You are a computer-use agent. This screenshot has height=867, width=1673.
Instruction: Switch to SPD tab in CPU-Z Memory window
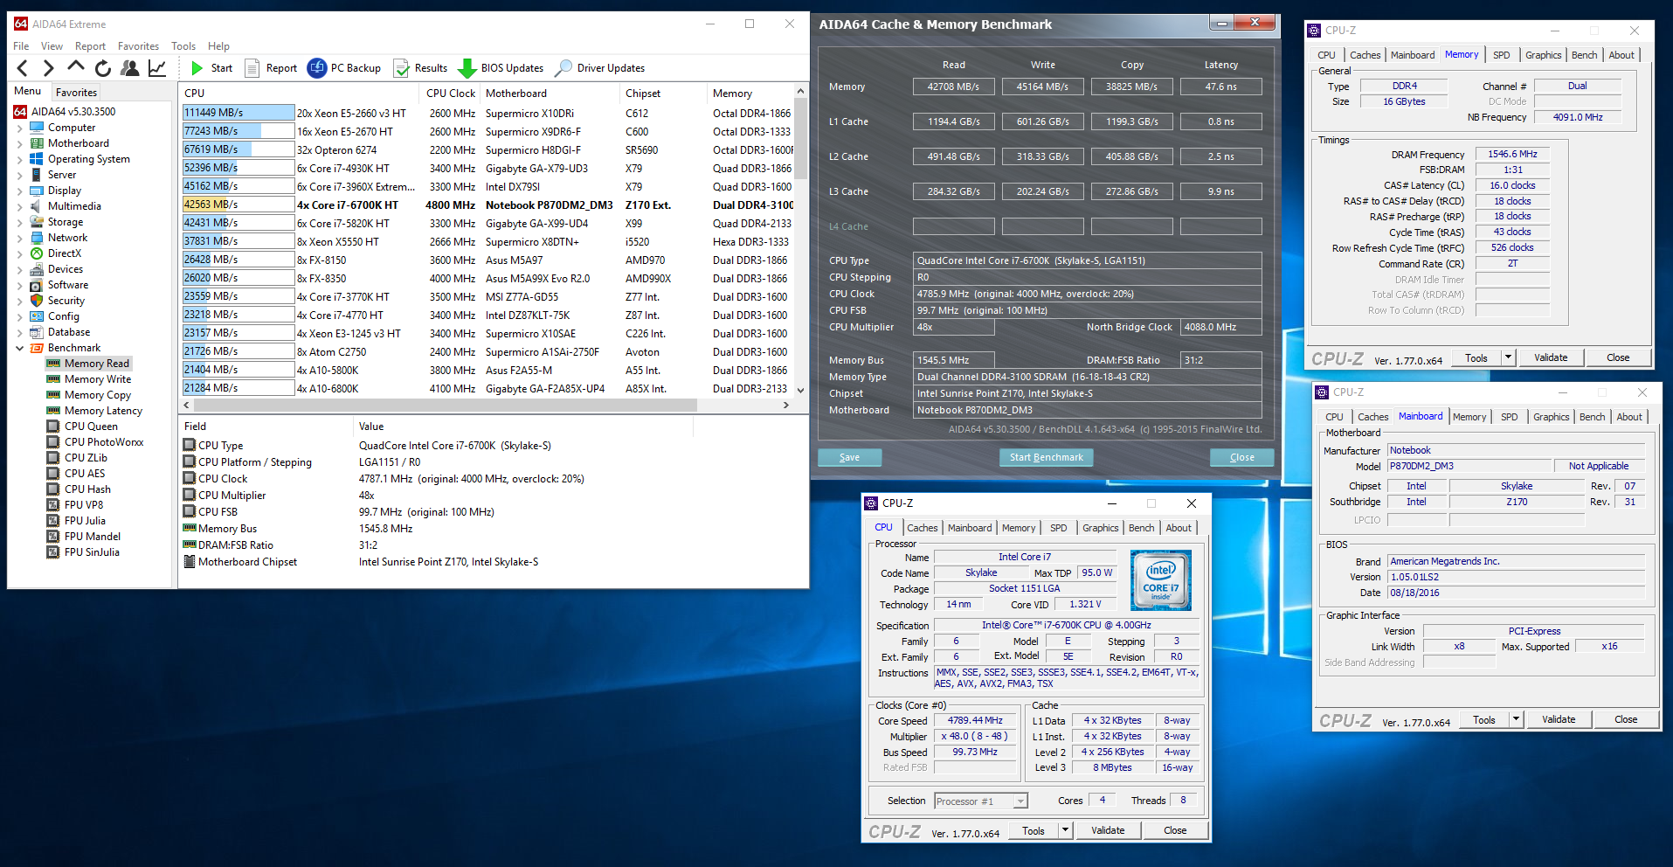(1501, 55)
